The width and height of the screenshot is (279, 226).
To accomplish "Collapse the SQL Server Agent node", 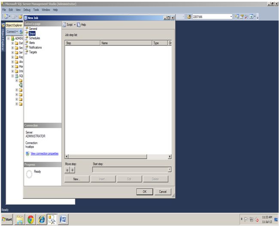I will (x=12, y=76).
